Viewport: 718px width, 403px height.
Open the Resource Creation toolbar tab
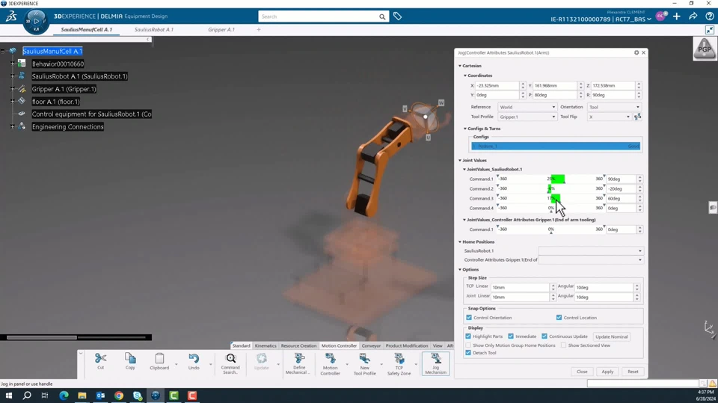point(298,345)
